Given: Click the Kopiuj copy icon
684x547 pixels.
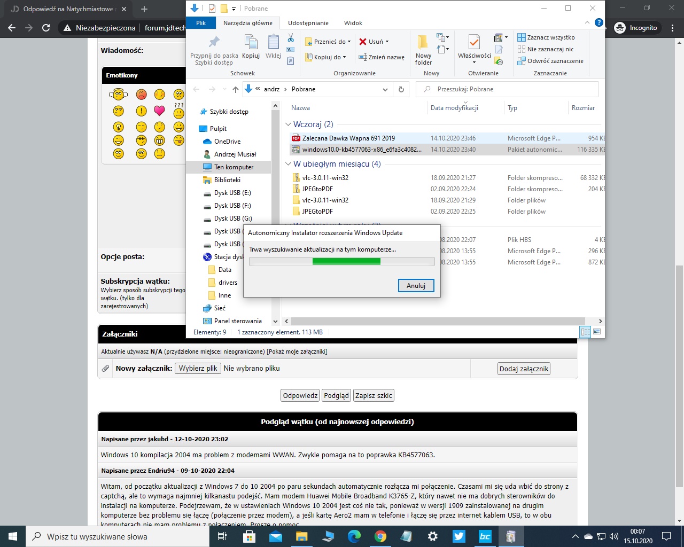Looking at the screenshot, I should [x=251, y=43].
